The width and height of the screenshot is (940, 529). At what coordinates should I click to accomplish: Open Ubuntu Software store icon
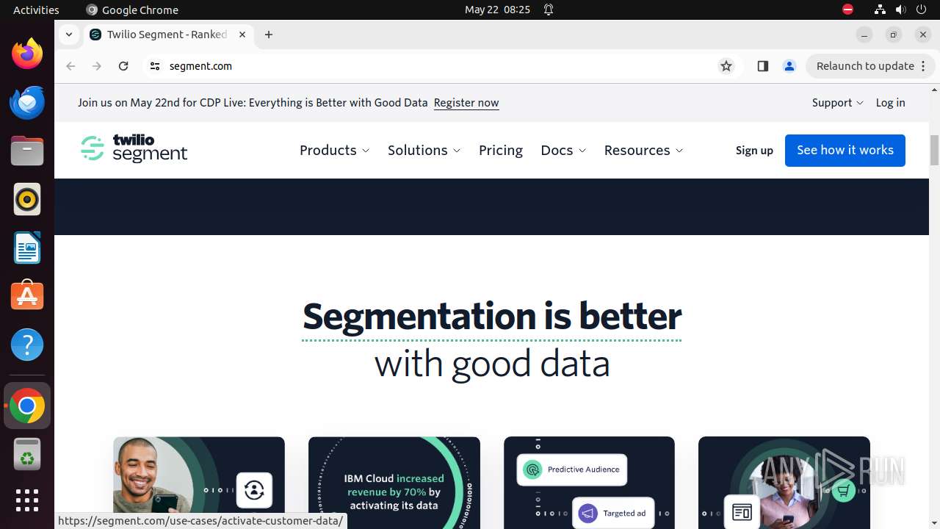pyautogui.click(x=27, y=296)
